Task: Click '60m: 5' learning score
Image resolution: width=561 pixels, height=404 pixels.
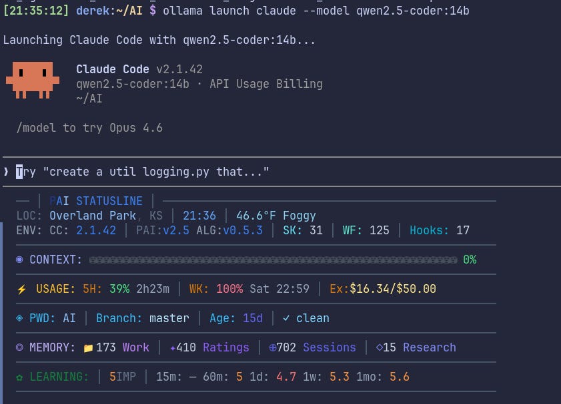Action: [x=223, y=377]
